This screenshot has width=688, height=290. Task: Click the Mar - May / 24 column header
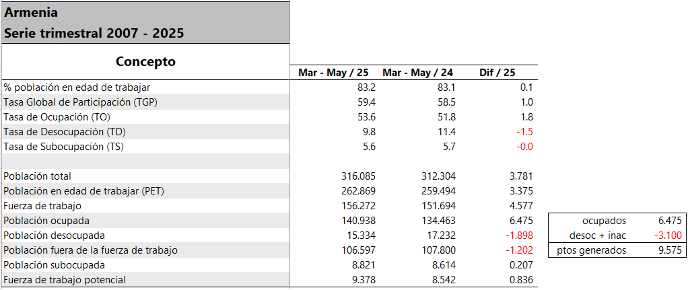[x=417, y=73]
